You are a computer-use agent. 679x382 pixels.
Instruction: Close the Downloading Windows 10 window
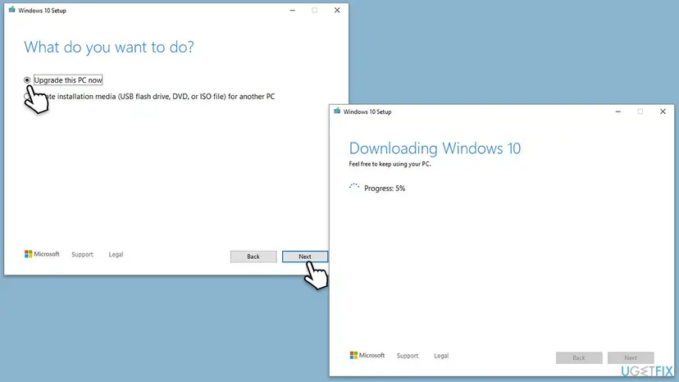tap(663, 111)
